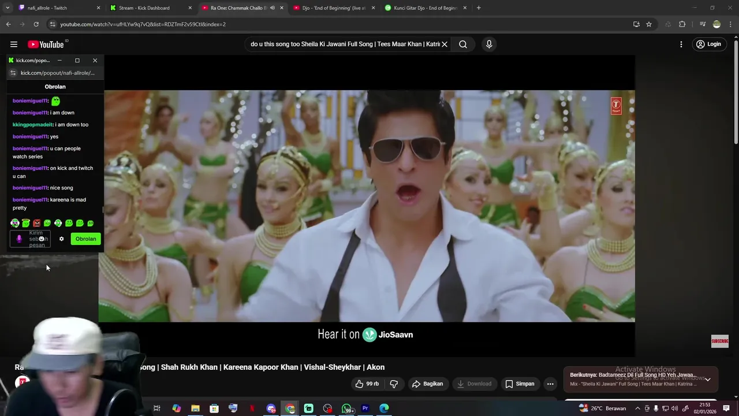Click the Bagikan share button

[428, 384]
